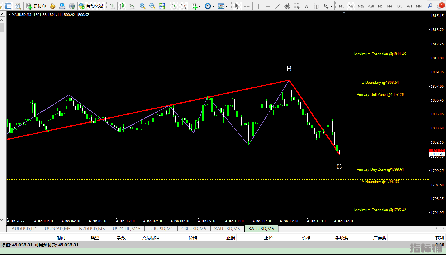Switch chart to bar chart mode
446x255 pixels.
[x=112, y=6]
